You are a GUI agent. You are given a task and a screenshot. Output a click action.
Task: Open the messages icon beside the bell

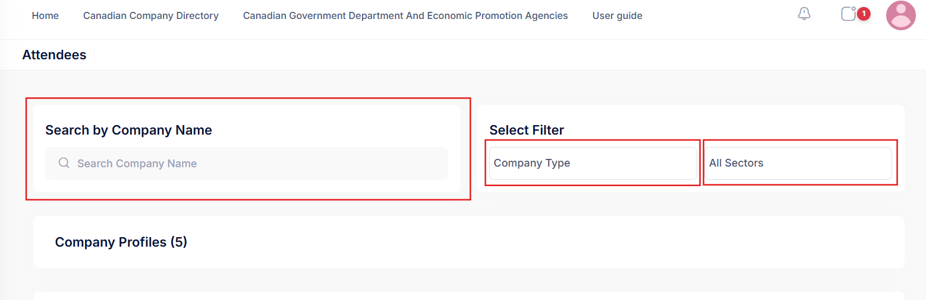pyautogui.click(x=849, y=14)
